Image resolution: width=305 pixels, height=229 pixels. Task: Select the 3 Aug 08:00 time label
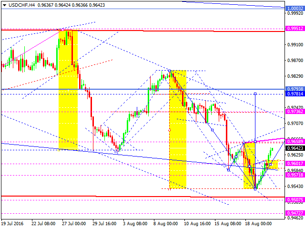(135, 224)
